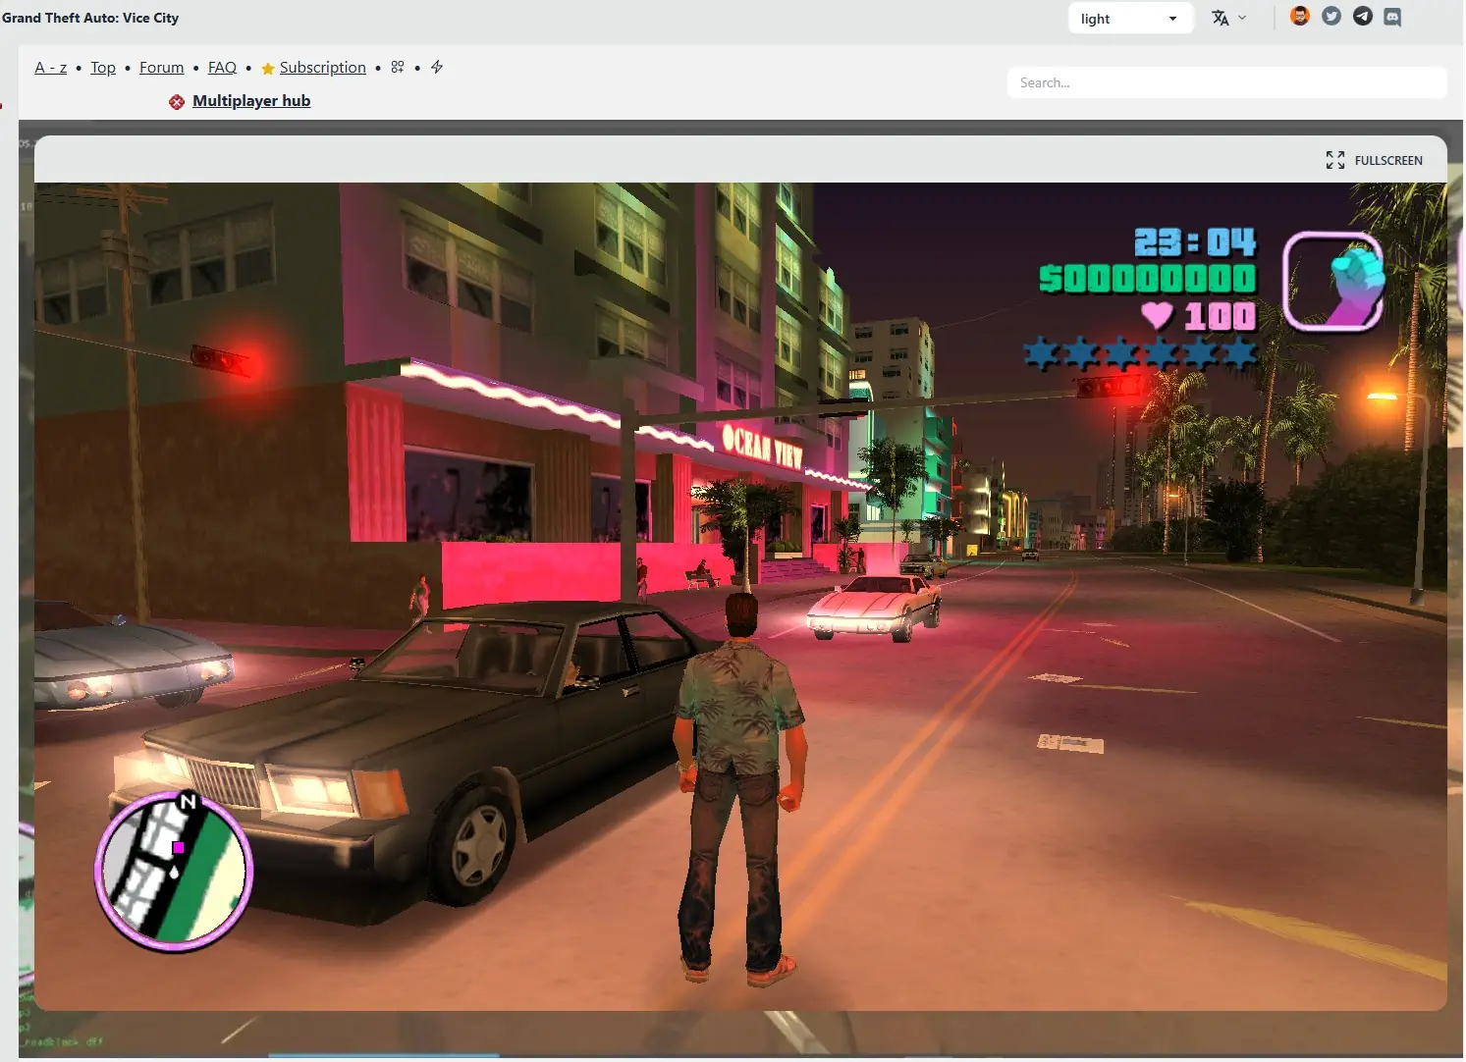Click the red Multiplayer hub icon

tap(177, 101)
